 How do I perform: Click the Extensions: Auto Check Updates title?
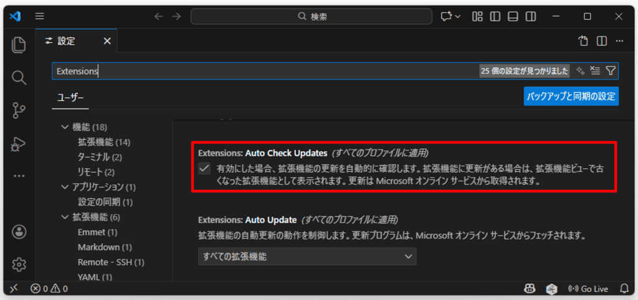click(x=263, y=153)
